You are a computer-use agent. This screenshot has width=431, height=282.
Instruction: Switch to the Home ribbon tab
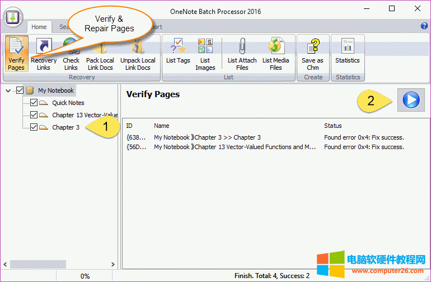point(39,27)
